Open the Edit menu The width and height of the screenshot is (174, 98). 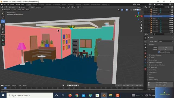pos(8,5)
